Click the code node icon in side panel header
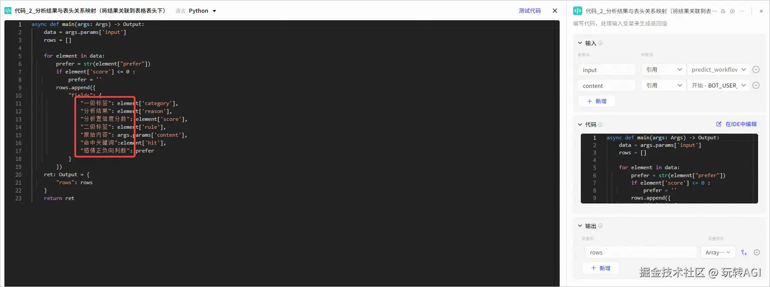770x287 pixels. [578, 11]
